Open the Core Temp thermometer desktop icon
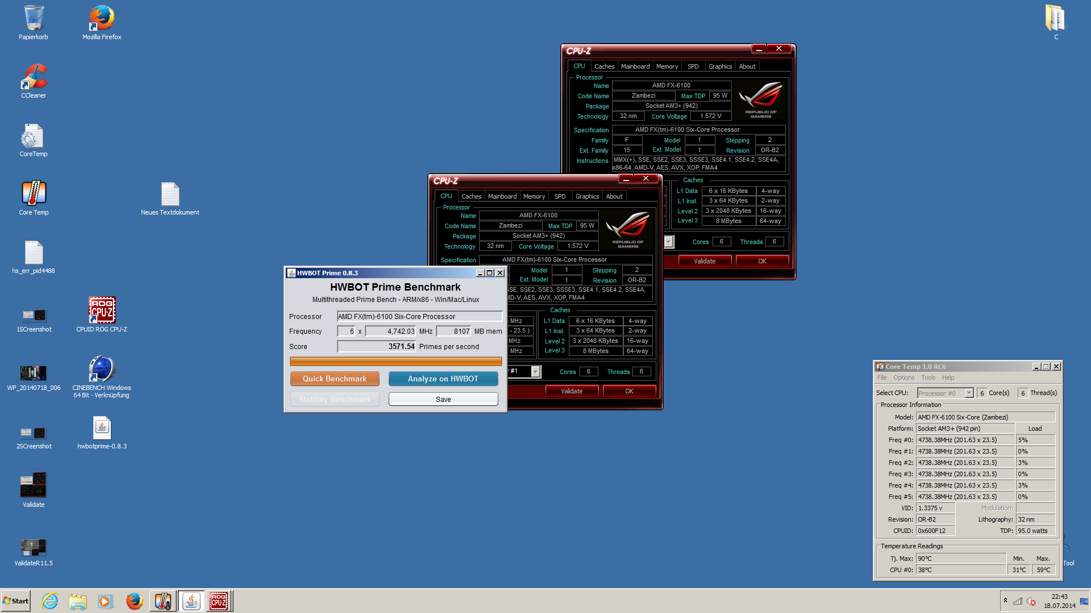Image resolution: width=1091 pixels, height=613 pixels. point(34,198)
